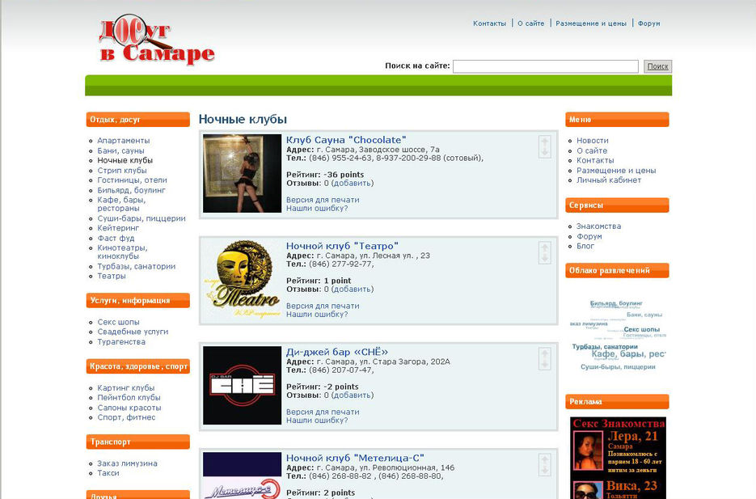Select 'Ночные клубы' in the left sidebar
The width and height of the screenshot is (756, 499).
[125, 160]
